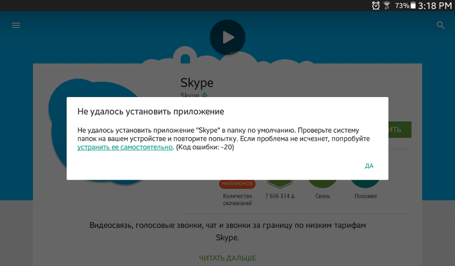Play the Skype promo video
The height and width of the screenshot is (266, 455).
coord(227,37)
